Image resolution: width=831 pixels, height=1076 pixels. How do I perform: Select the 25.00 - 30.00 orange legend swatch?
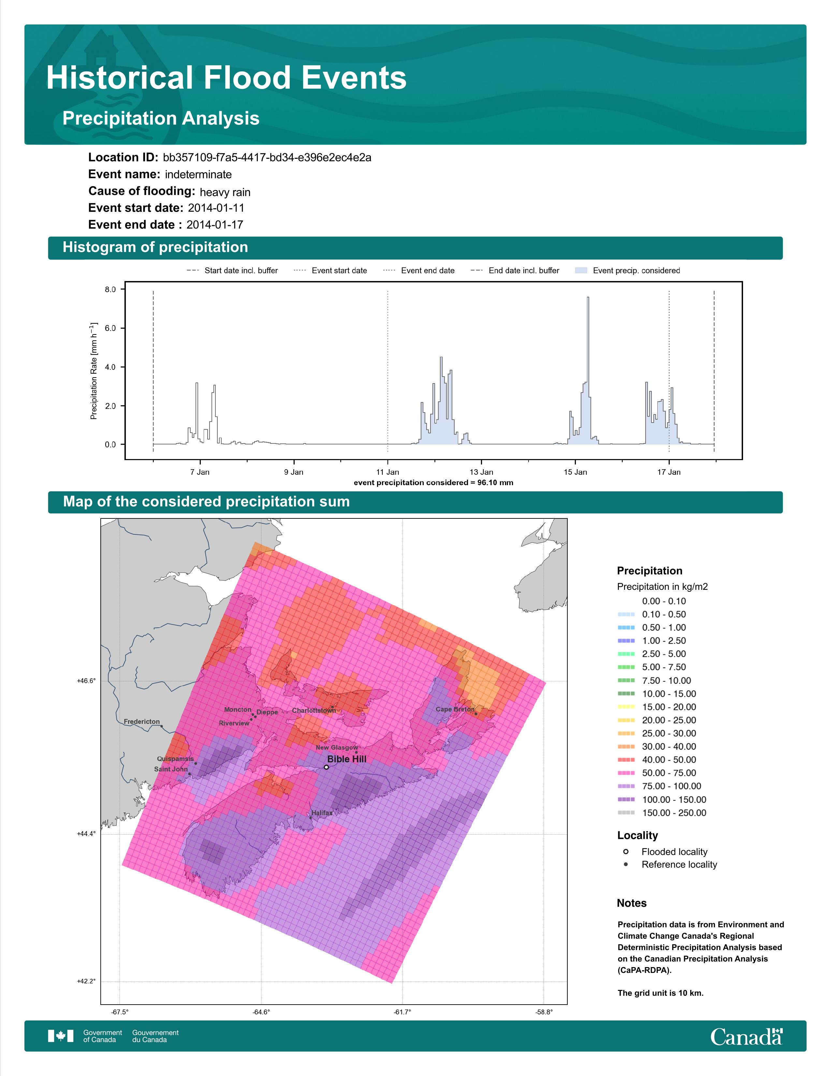coord(626,733)
